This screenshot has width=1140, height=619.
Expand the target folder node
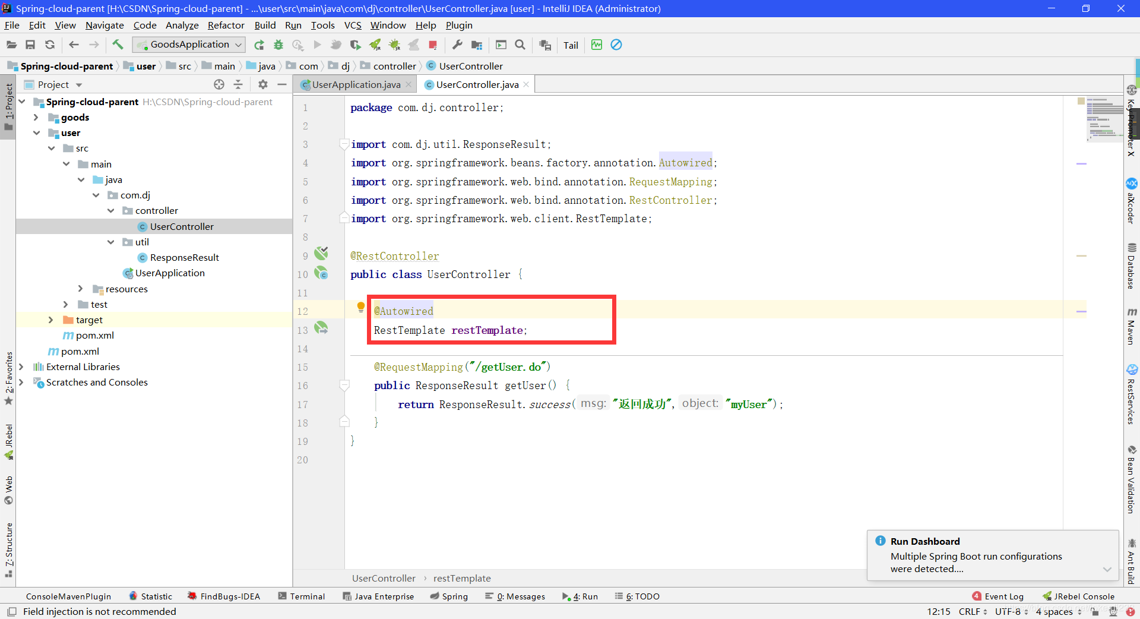(x=50, y=320)
